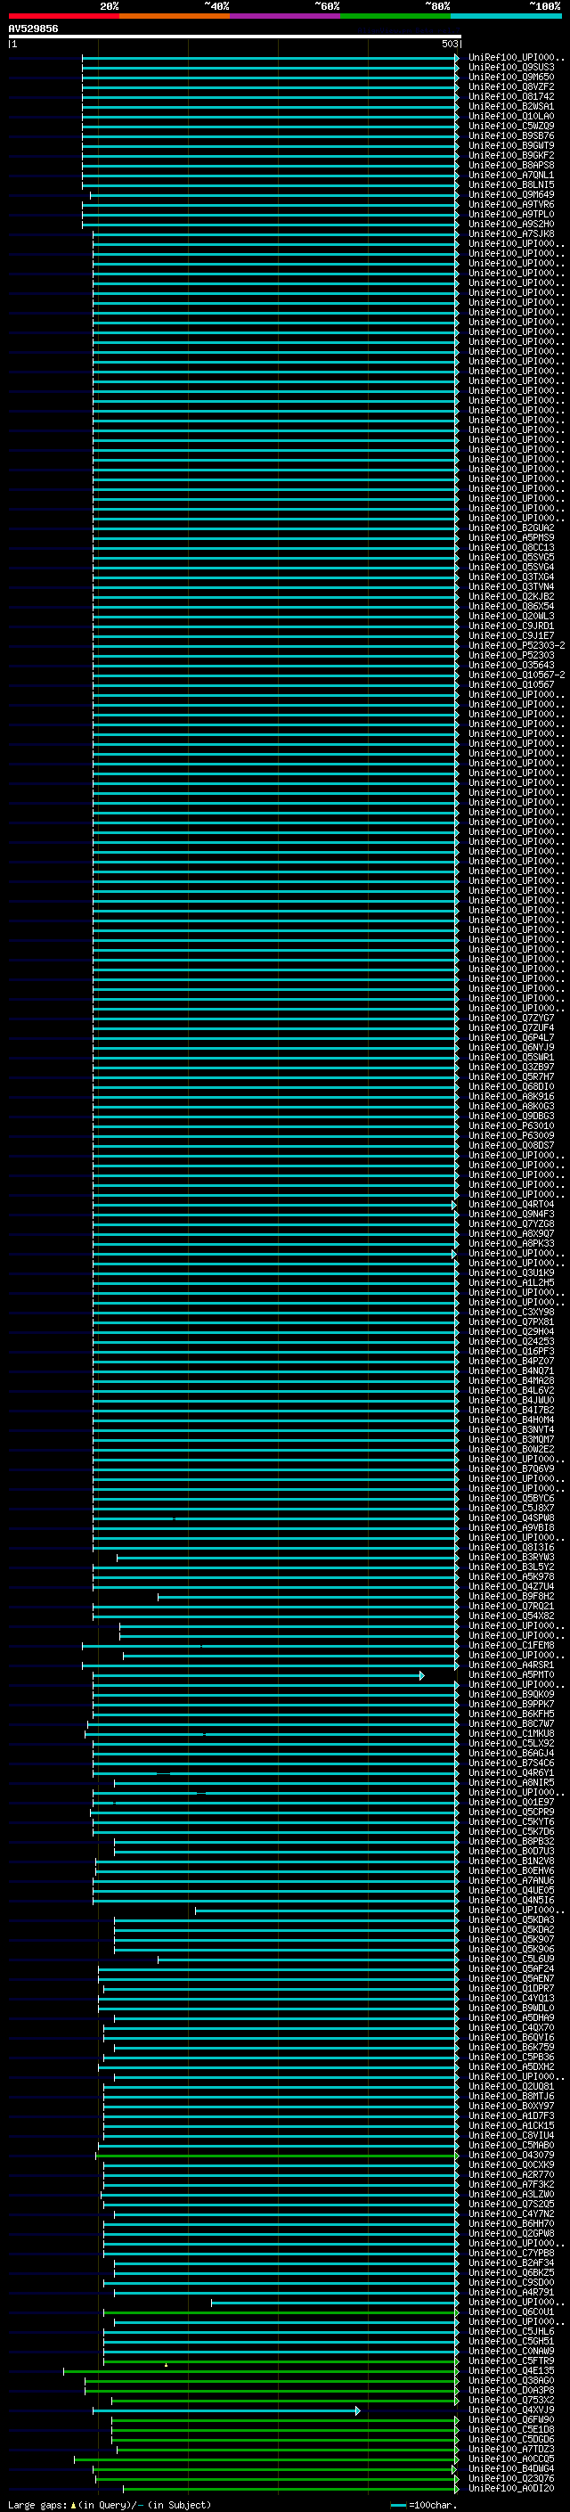Select hit label UniRef100_P63010
Viewport: 570px width, 2512px height.
pos(510,1125)
